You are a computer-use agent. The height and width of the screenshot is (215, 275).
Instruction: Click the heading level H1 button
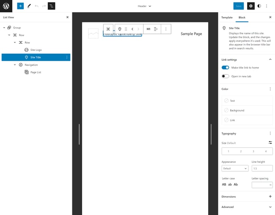[148, 29]
